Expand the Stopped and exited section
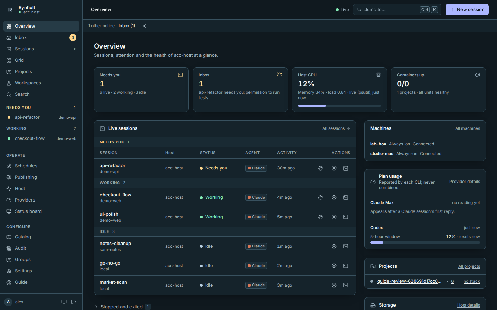Screen dimensions: 497x310 coord(122,307)
